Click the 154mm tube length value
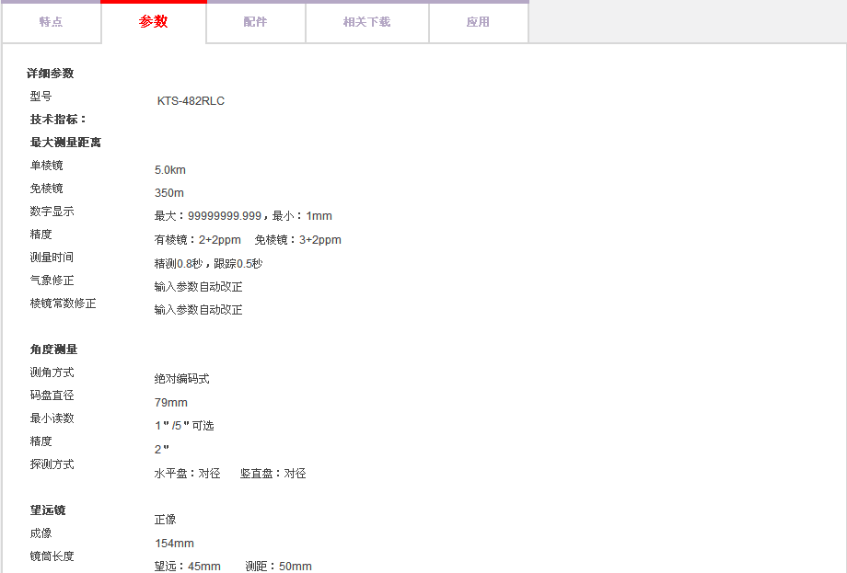The image size is (847, 573). 174,544
